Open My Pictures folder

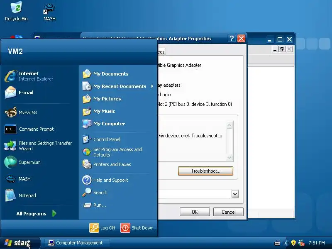[117, 99]
